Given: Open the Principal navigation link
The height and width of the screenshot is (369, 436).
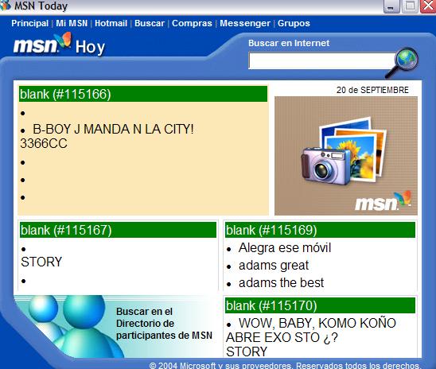Looking at the screenshot, I should coord(29,23).
